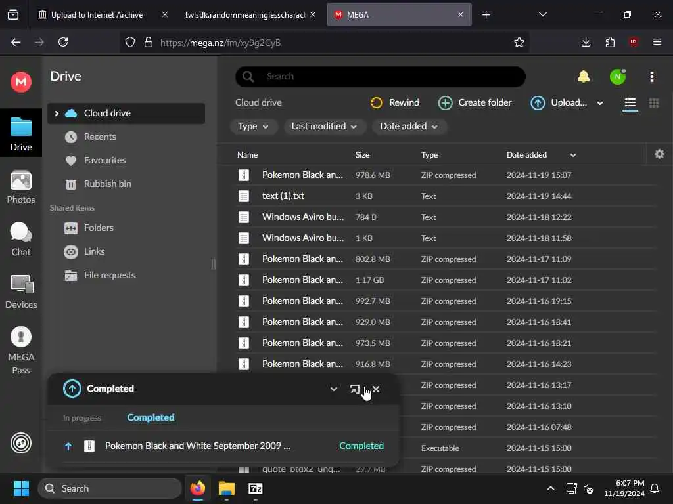The image size is (673, 504).
Task: Sort by the Size column header
Action: 362,155
